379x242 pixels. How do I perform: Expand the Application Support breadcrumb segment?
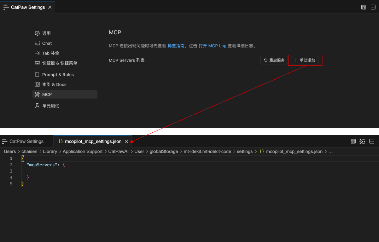tap(83, 151)
